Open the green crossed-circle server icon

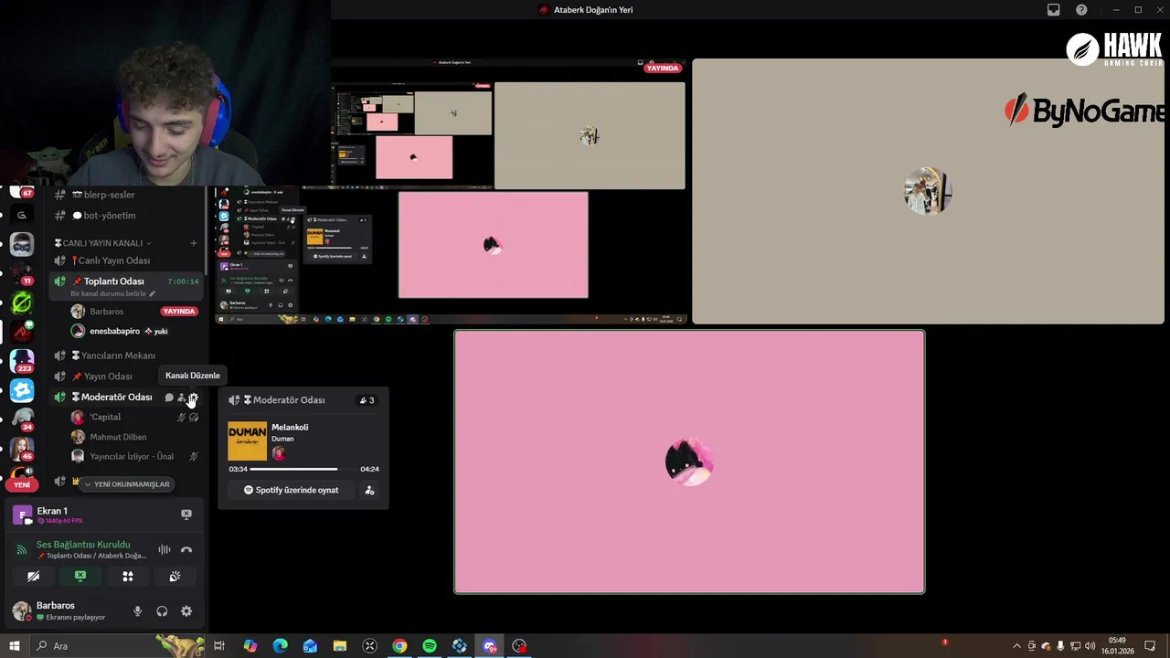coord(22,302)
